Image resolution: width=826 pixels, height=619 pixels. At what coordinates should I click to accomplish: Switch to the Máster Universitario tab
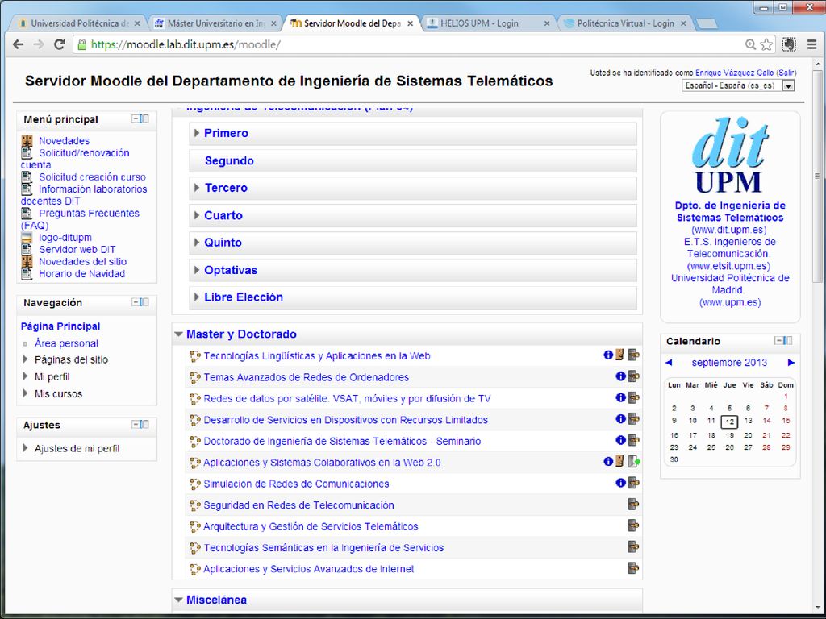(216, 23)
